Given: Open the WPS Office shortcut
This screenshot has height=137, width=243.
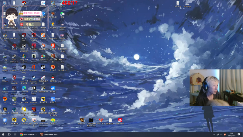Looking at the screenshot, I should point(101,120).
